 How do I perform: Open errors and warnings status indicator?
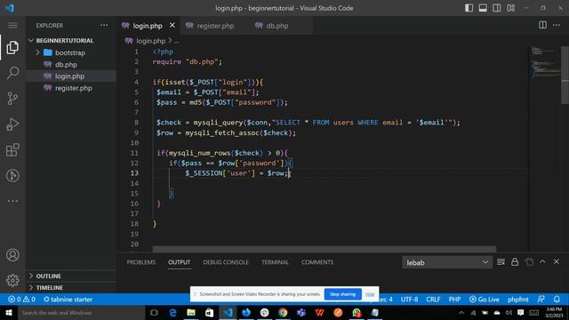coord(21,300)
